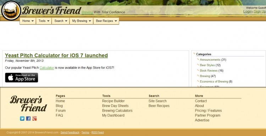Expand the My Brewing dropdown menu
The width and height of the screenshot is (266, 136).
tap(82, 21)
